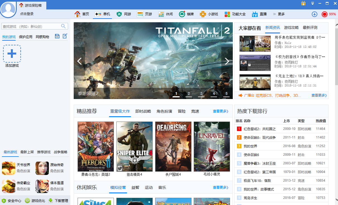Click 查看更多 in the 休闲娱乐 section
Screen dimensions: 338x205
(x=220, y=187)
